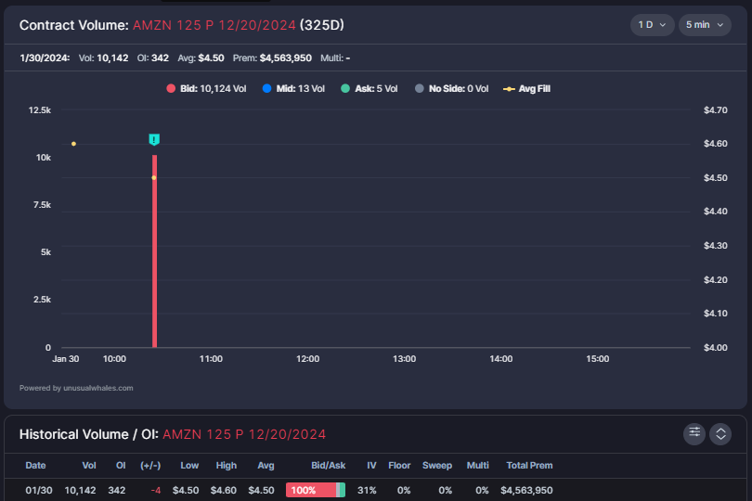
Task: Open the unusualwhales.com link
Action: coord(98,388)
